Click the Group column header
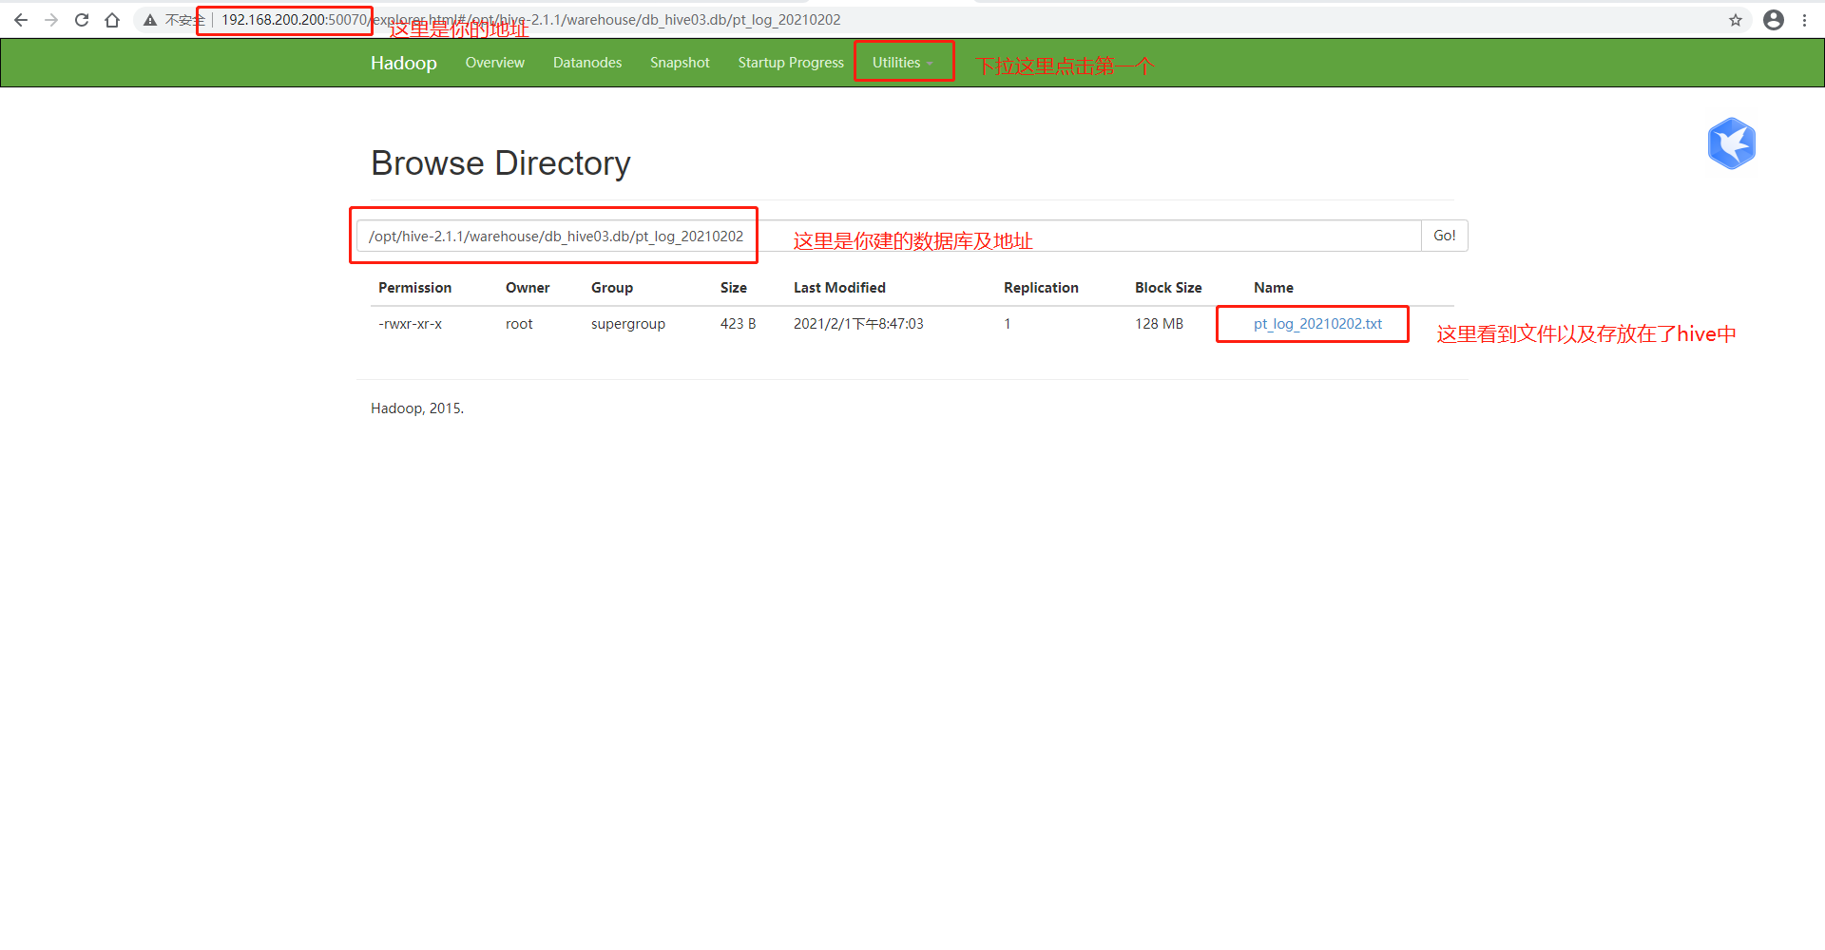Image resolution: width=1825 pixels, height=950 pixels. (x=612, y=288)
